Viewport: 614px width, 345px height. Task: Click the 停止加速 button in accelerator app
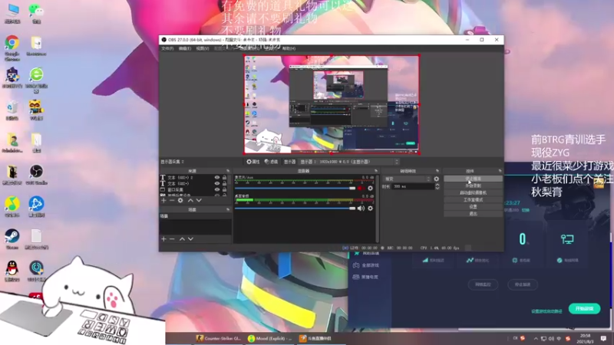coord(523,284)
